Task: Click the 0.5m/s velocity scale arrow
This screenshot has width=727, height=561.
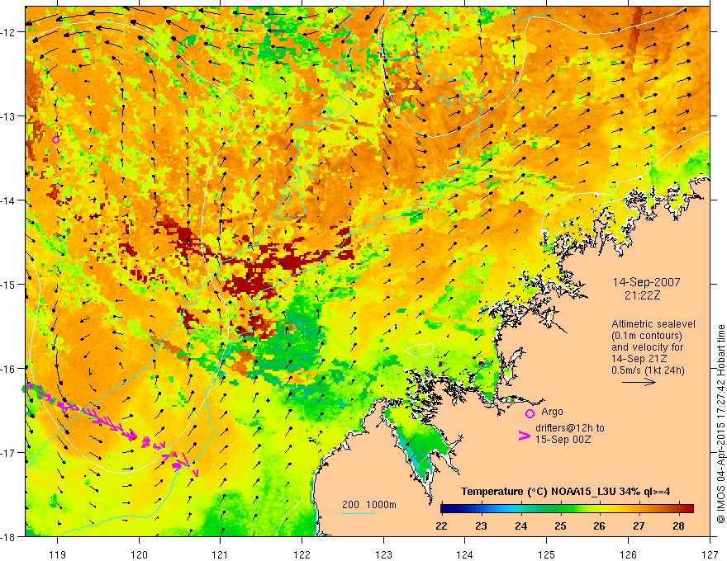Action: point(639,382)
